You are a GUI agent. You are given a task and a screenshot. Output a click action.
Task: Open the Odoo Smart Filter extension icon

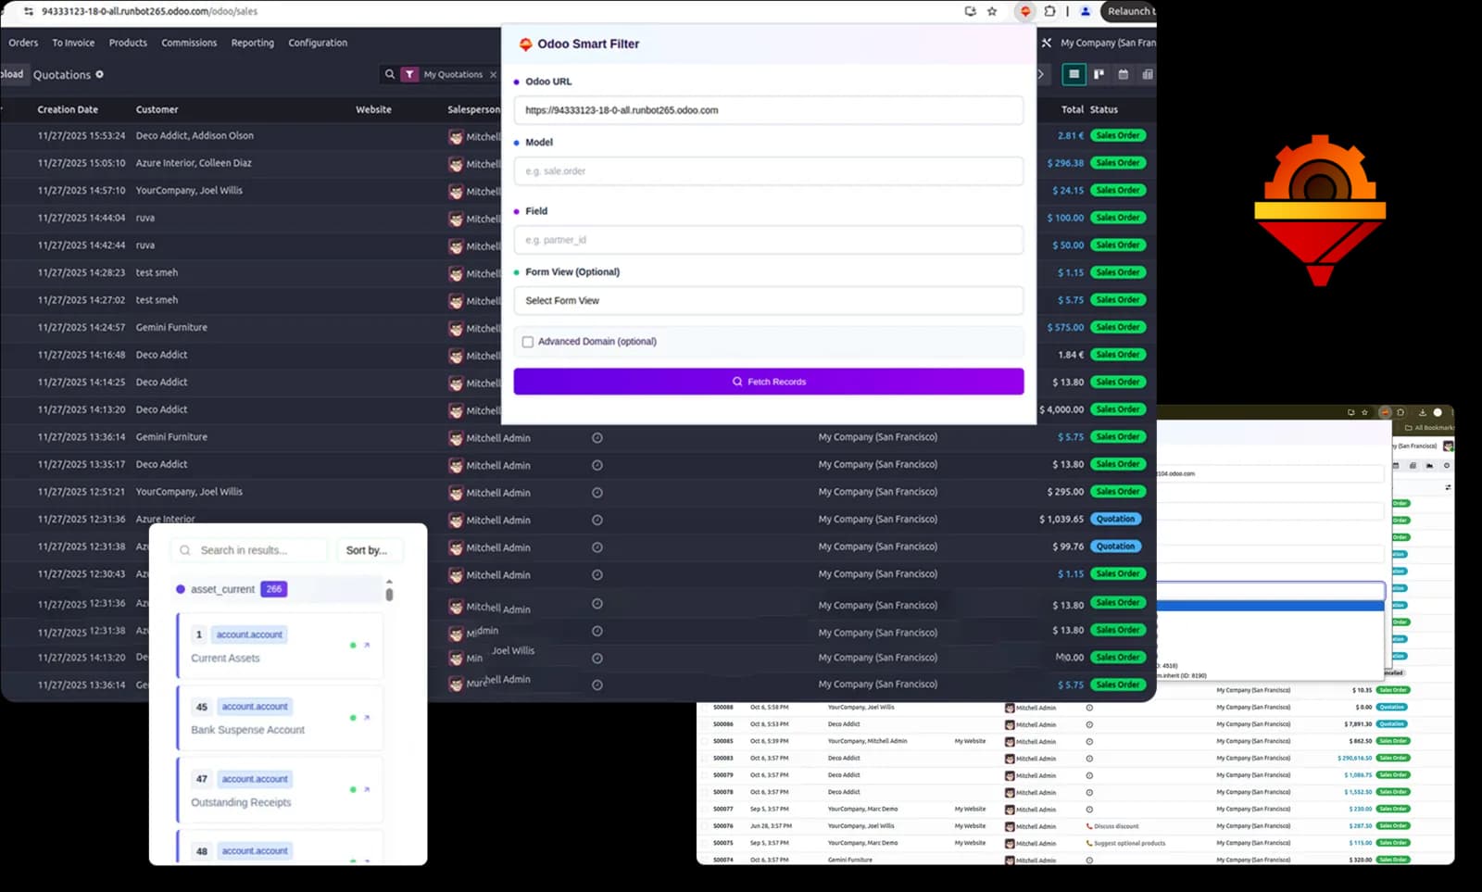click(1025, 11)
